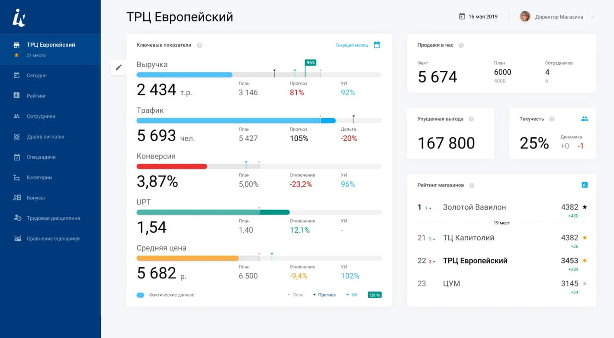This screenshot has height=338, width=614.
Task: Click the calendar icon next to 16 мая 2019
Action: coord(462,16)
